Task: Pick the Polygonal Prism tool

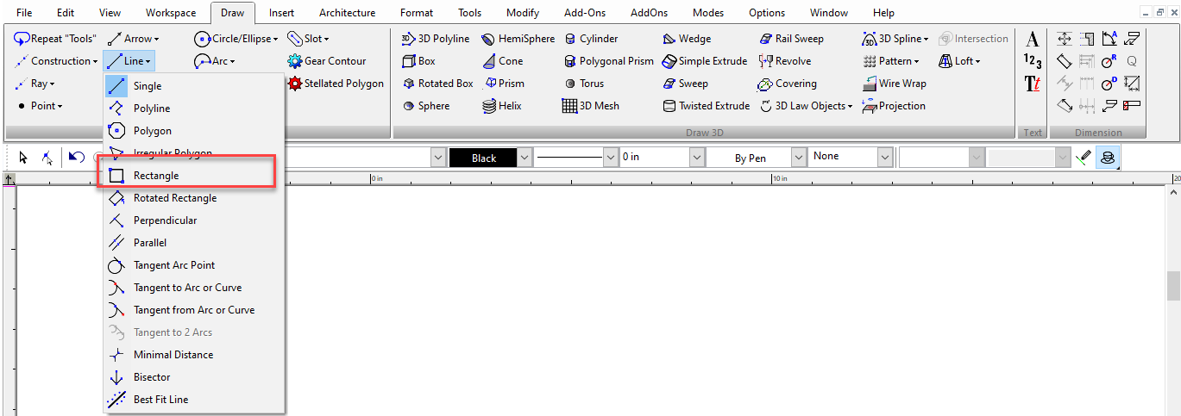Action: click(x=609, y=61)
